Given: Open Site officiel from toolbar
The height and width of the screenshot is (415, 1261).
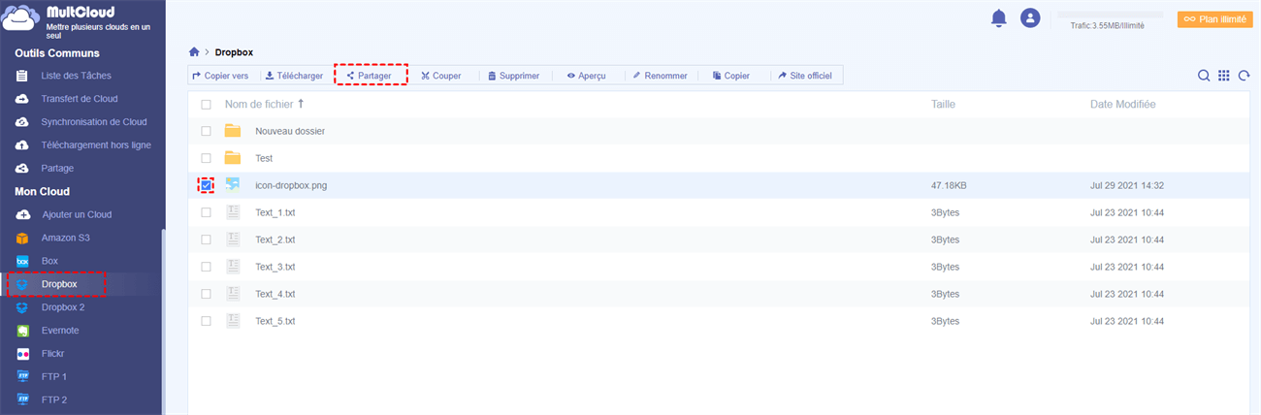Looking at the screenshot, I should (x=805, y=76).
